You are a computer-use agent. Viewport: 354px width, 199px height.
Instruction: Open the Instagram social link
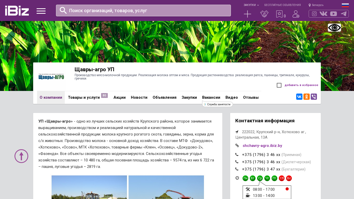tap(314, 14)
